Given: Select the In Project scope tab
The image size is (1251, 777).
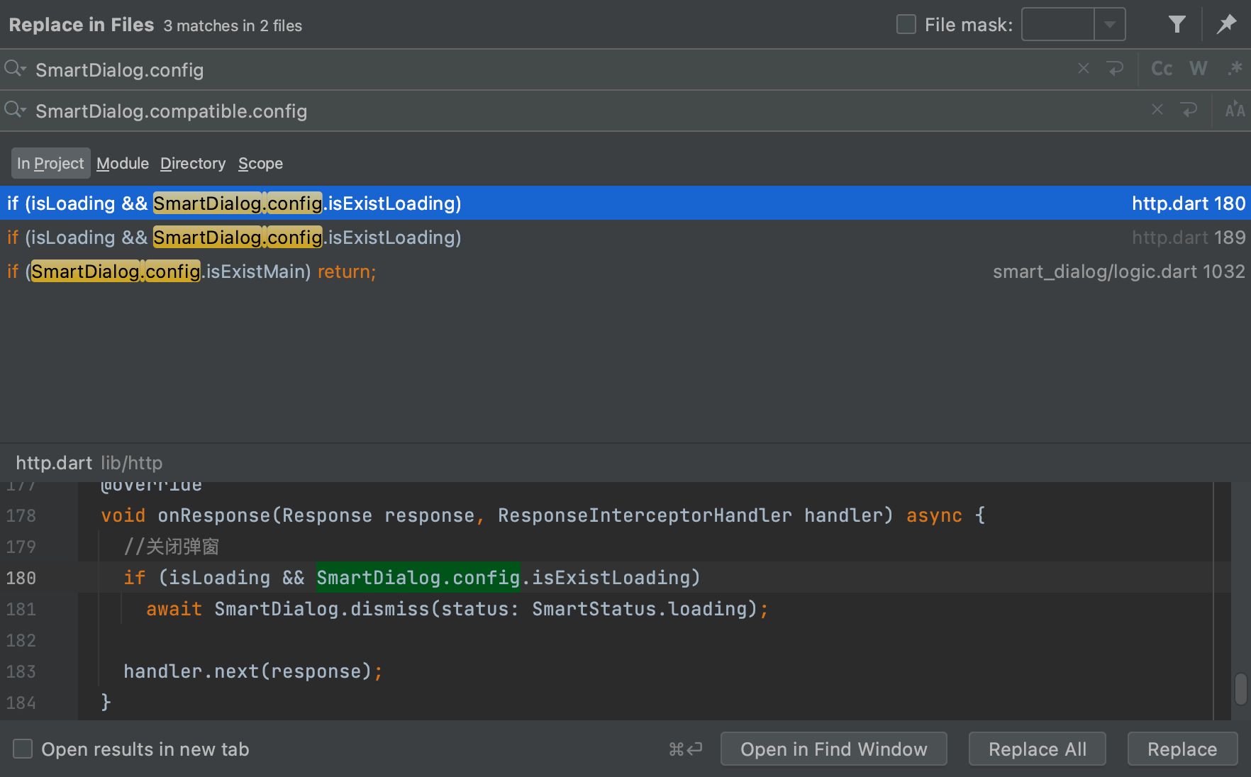Looking at the screenshot, I should 50,164.
